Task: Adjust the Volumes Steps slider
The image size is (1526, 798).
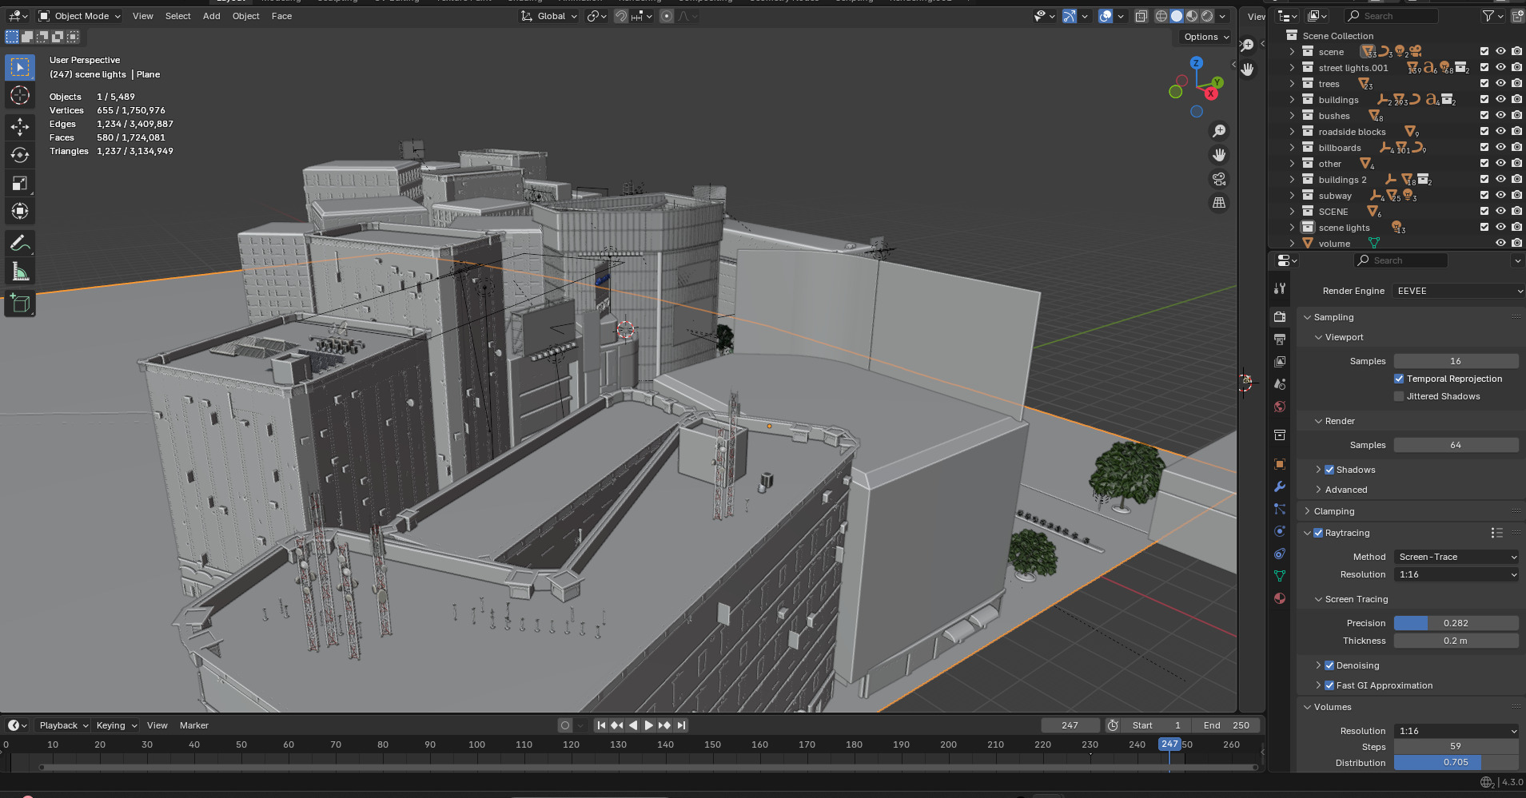Action: [x=1456, y=746]
